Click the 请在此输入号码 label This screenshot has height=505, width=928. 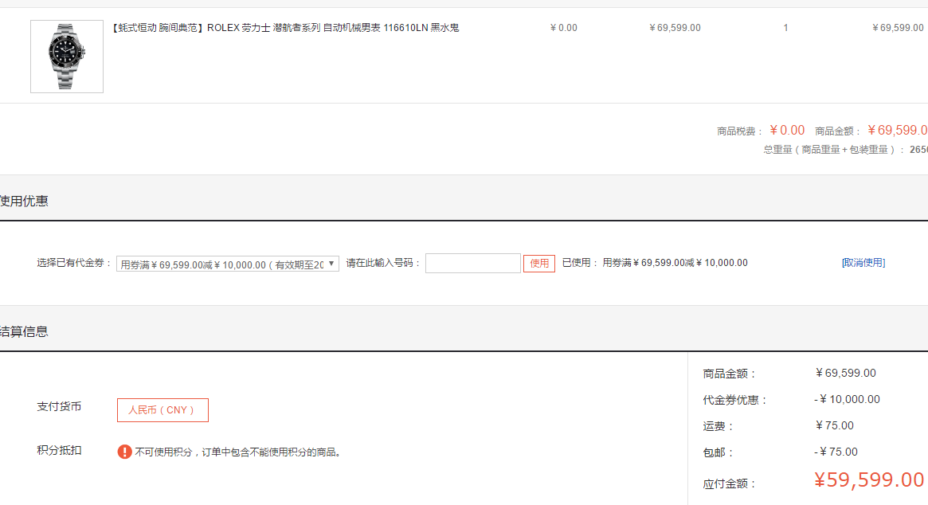[x=383, y=263]
